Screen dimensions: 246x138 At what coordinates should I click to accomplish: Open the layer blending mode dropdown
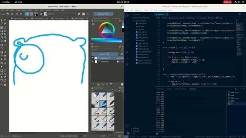[105, 50]
